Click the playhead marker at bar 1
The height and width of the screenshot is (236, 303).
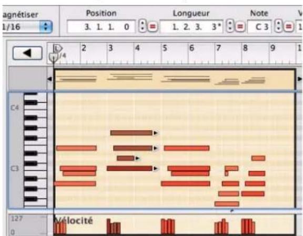tap(54, 57)
